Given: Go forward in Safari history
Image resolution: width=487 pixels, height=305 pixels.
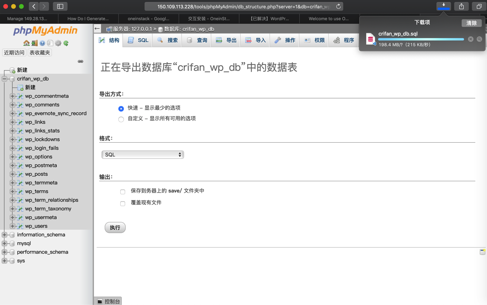Looking at the screenshot, I should (x=44, y=6).
